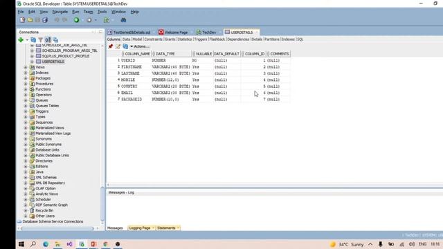The height and width of the screenshot is (249, 443).
Task: Add a new connection with green plus
Action: pyautogui.click(x=21, y=40)
